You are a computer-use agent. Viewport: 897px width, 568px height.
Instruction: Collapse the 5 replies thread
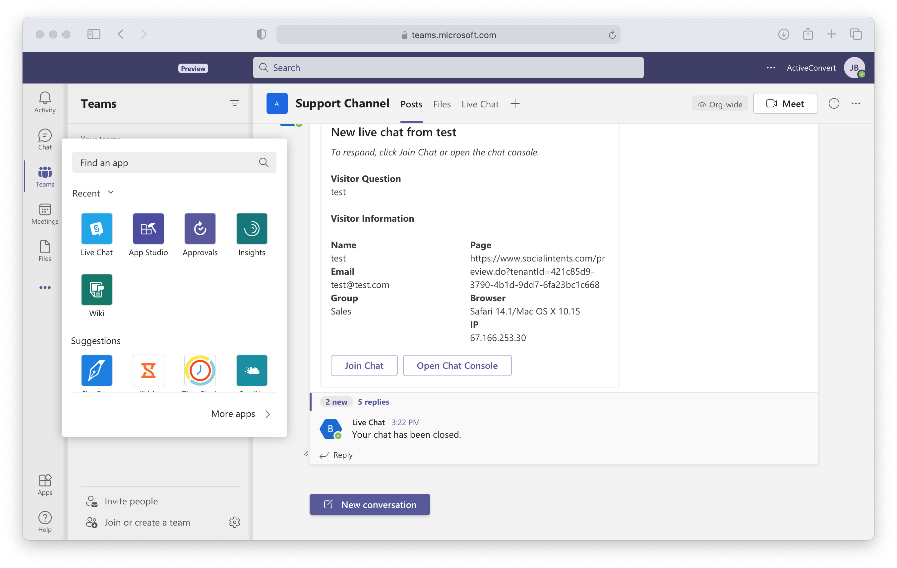click(373, 402)
